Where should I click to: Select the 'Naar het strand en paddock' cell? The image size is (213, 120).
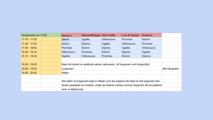(111, 64)
